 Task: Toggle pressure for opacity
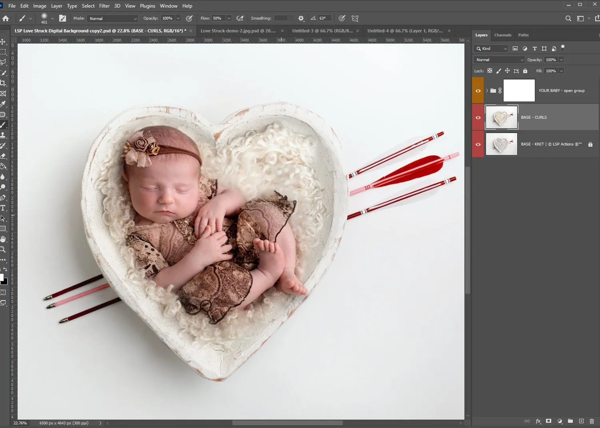tap(189, 18)
